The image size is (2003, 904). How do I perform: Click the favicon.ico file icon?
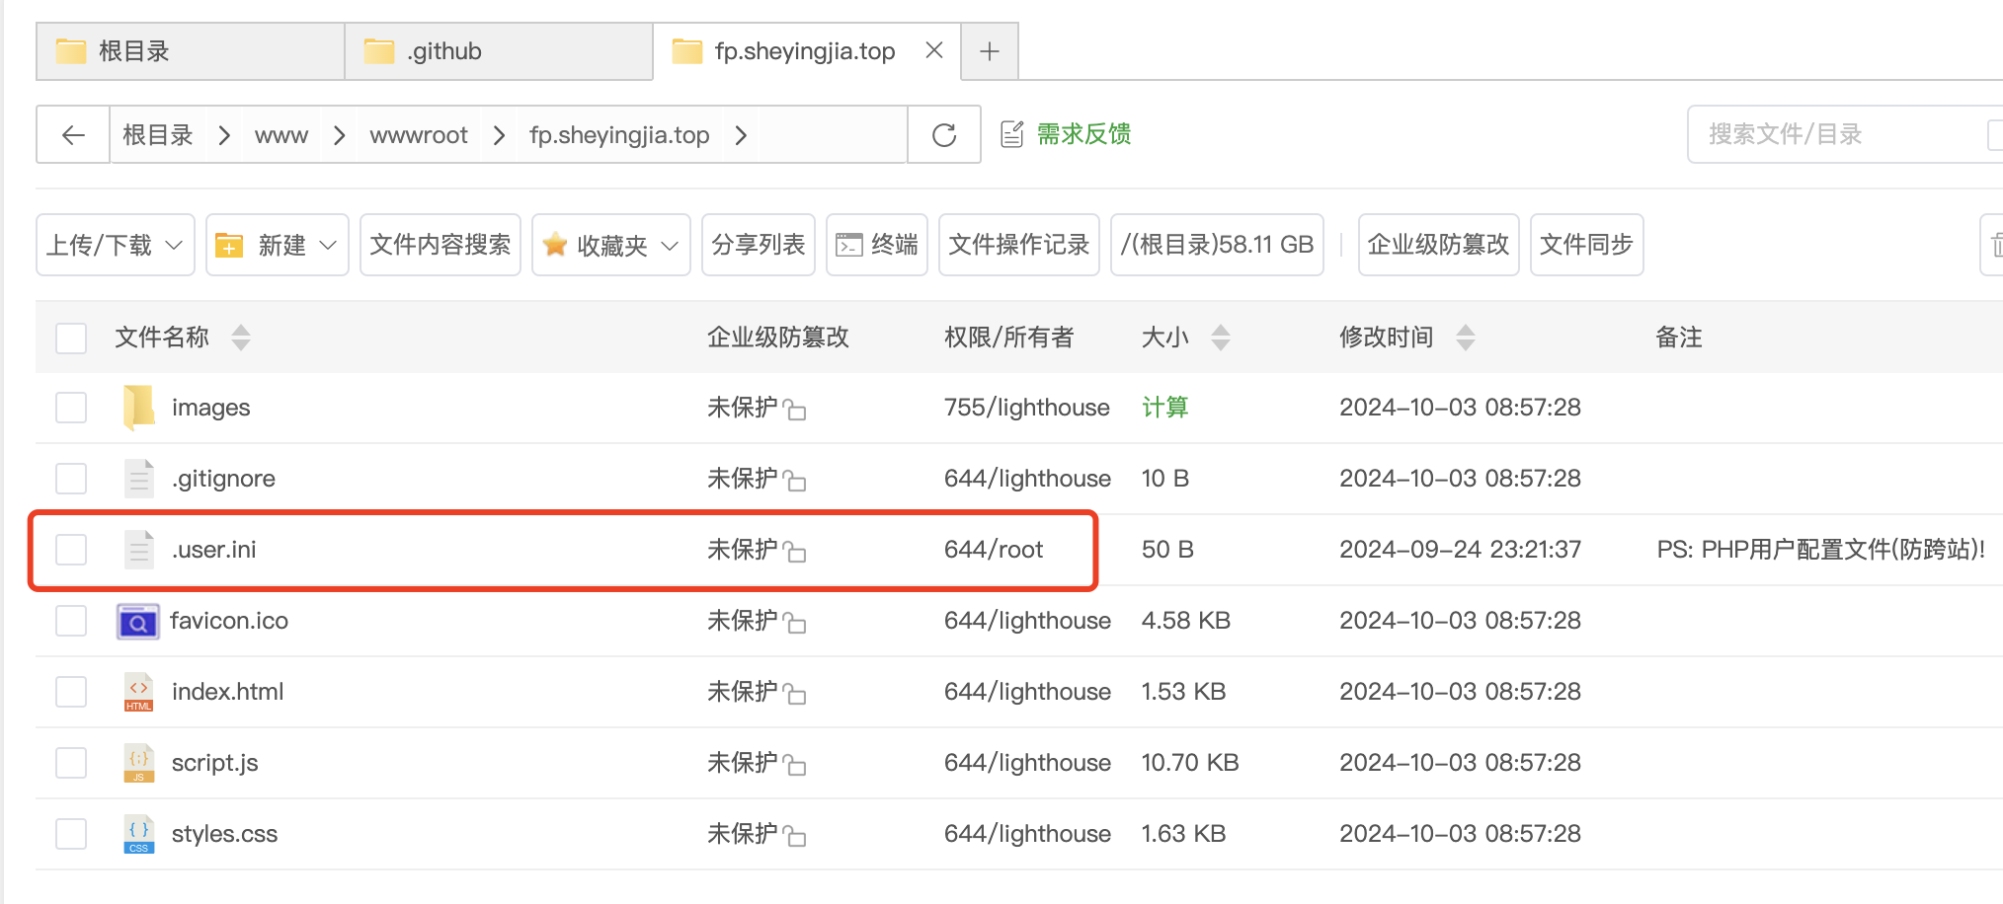pyautogui.click(x=138, y=622)
